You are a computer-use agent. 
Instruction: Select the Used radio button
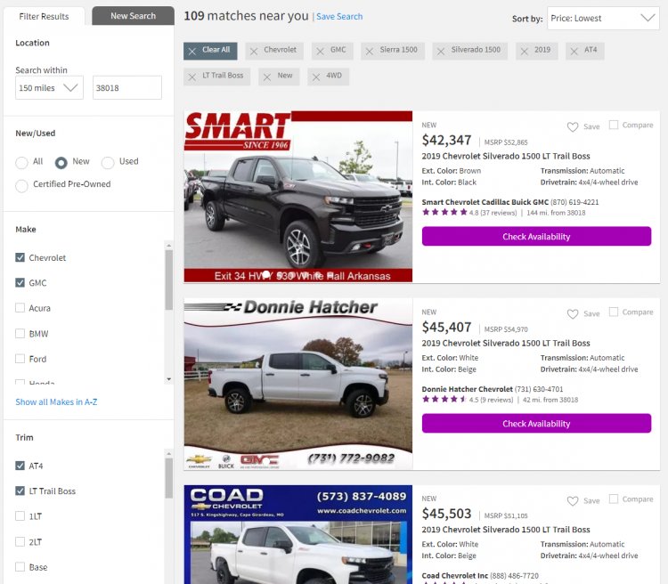tap(108, 162)
